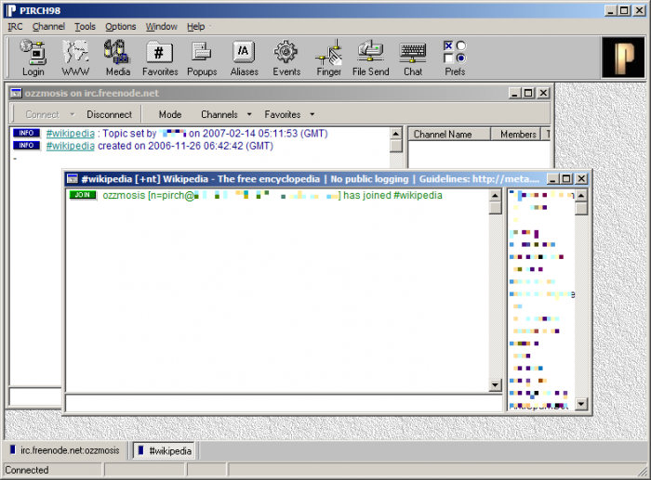
Task: Click the Finger toolbar icon
Action: [329, 53]
